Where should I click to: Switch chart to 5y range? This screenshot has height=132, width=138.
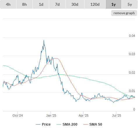(x=130, y=4)
